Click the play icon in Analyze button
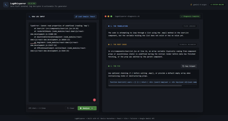This screenshot has width=228, height=121. pos(81,108)
